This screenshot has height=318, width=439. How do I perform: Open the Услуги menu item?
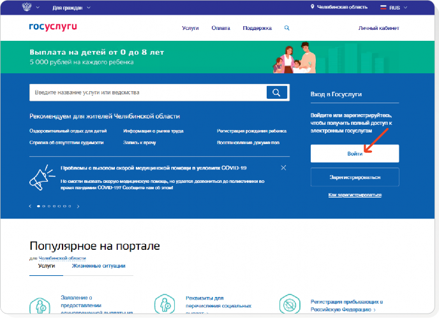(190, 28)
